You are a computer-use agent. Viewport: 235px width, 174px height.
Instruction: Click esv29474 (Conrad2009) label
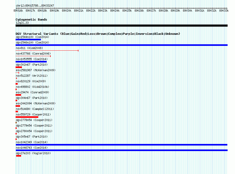tap(32, 92)
